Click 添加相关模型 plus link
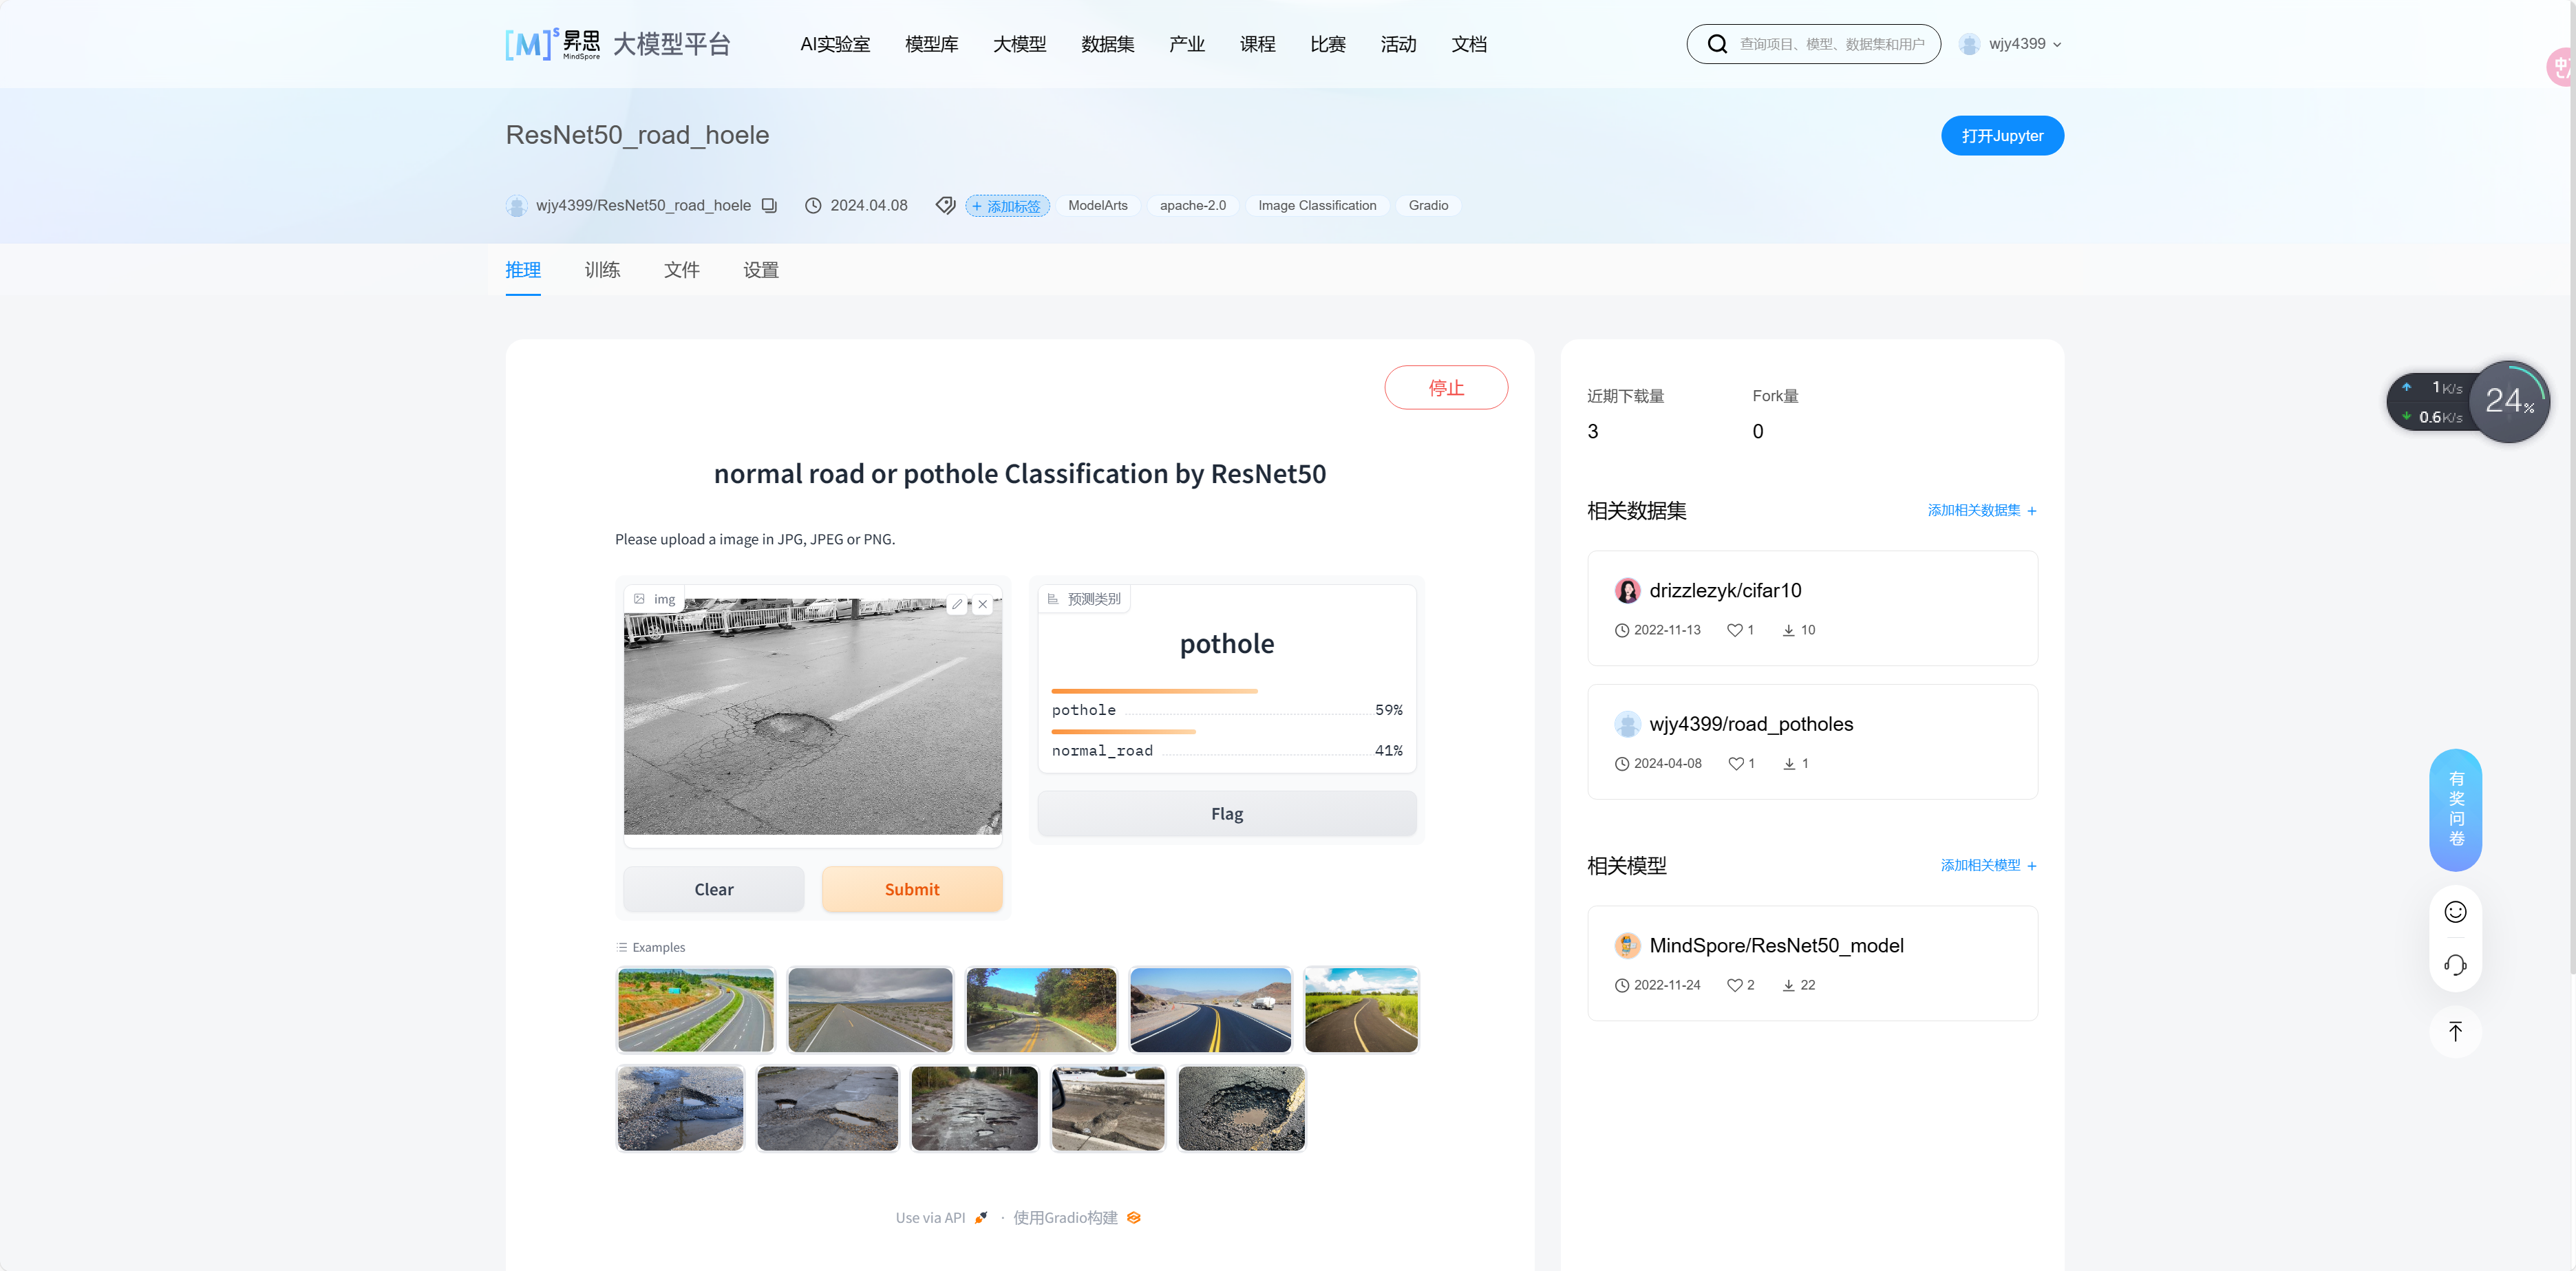Image resolution: width=2576 pixels, height=1271 pixels. (1987, 865)
